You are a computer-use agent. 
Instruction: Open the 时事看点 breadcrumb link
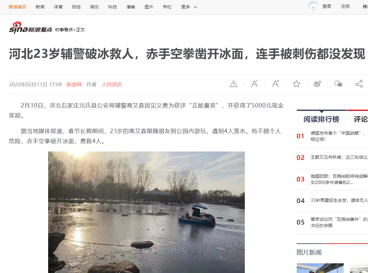click(x=64, y=30)
